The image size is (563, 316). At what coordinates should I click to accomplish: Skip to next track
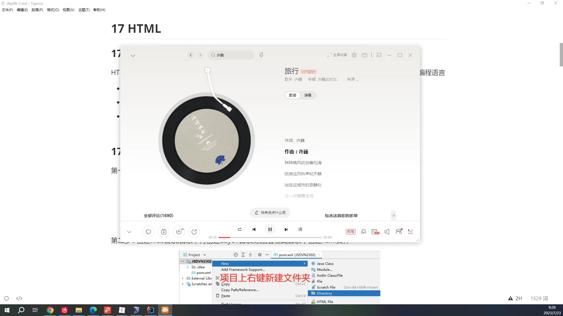[286, 229]
